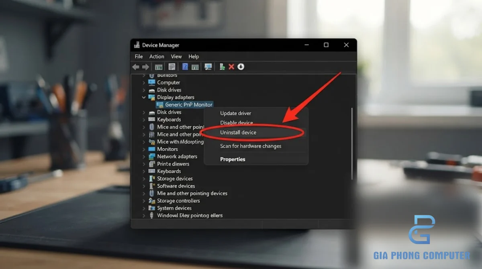This screenshot has height=269, width=482.
Task: Click the System devices category icon
Action: point(152,208)
